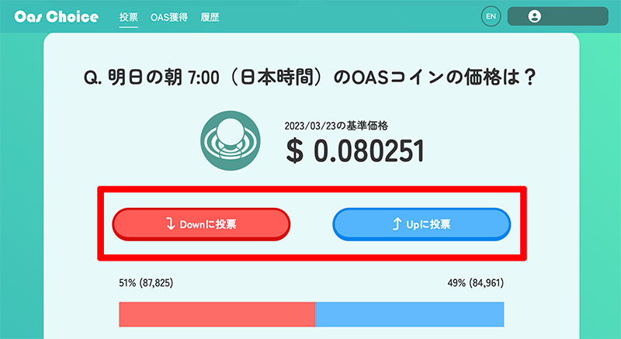621x339 pixels.
Task: Open the account button in header
Action: pos(557,16)
